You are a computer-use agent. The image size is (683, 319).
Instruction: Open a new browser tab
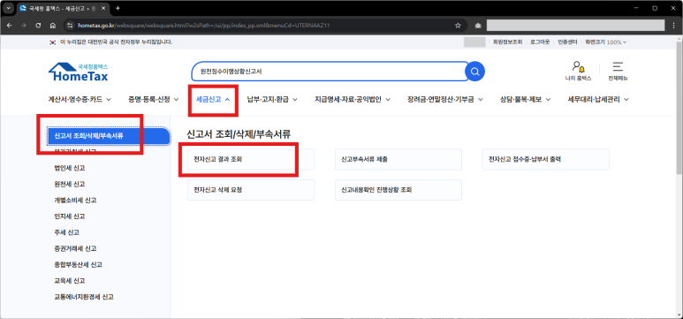coord(118,8)
